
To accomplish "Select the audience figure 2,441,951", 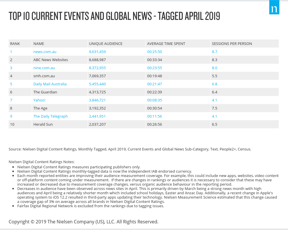I will point(97,116).
